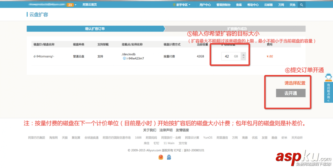The width and height of the screenshot is (333, 168).
Task: Click the i-94lw423m7 instance link
Action: coord(135,58)
